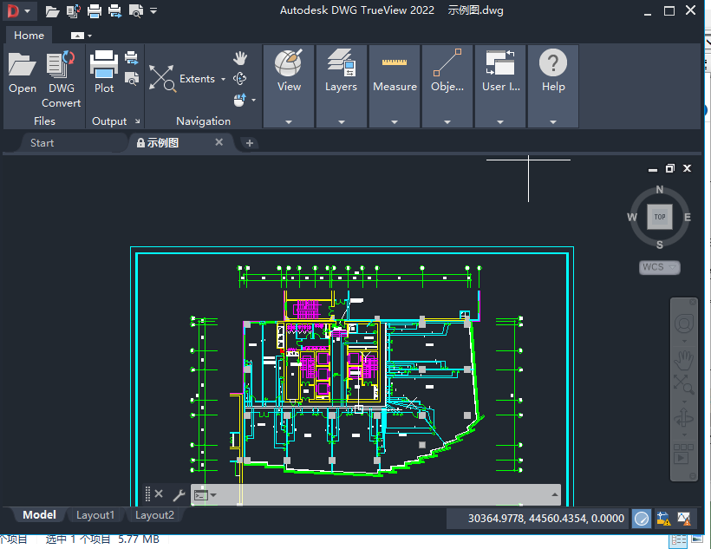
Task: Expand the Layers panel dropdown arrow
Action: [x=342, y=122]
